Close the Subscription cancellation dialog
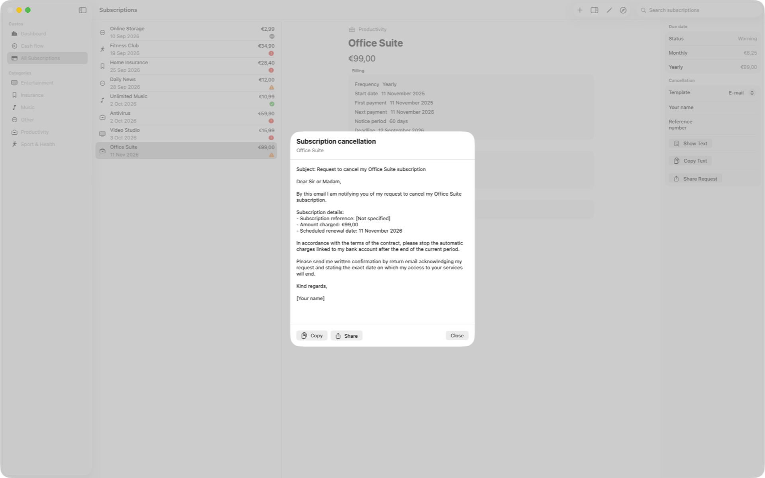Image resolution: width=765 pixels, height=478 pixels. point(457,335)
